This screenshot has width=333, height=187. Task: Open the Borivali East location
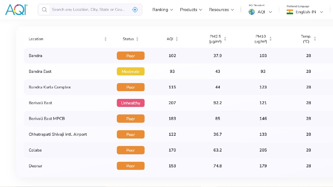coord(41,103)
